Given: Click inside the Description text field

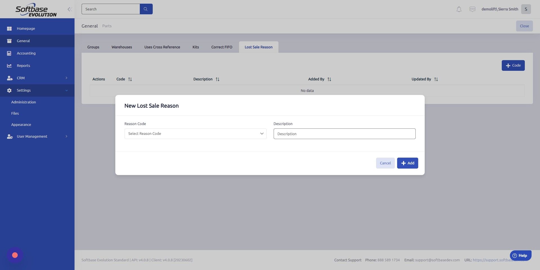Looking at the screenshot, I should [x=344, y=134].
